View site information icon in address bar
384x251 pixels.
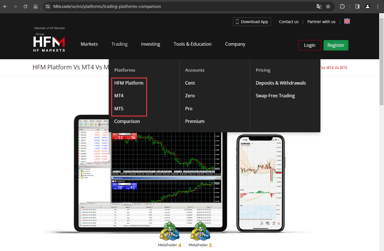48,6
